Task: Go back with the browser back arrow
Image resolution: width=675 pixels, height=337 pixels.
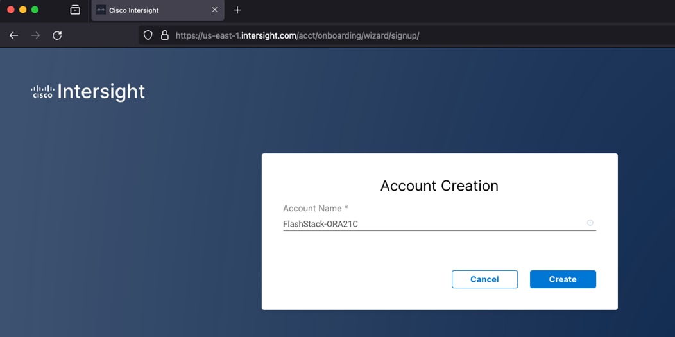Action: pos(13,35)
